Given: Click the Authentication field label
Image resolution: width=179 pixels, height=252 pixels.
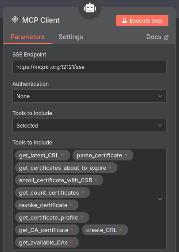Looking at the screenshot, I should tap(31, 84).
